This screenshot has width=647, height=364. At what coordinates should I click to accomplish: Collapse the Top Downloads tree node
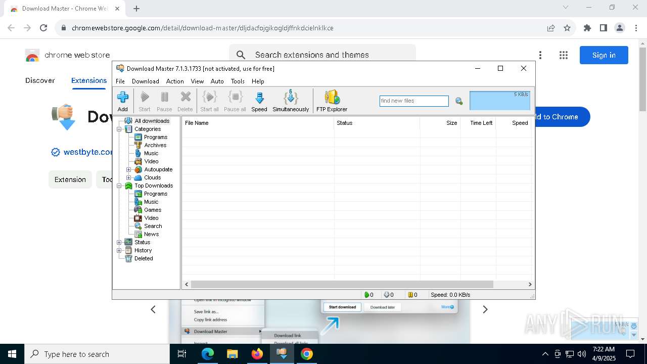pos(119,186)
